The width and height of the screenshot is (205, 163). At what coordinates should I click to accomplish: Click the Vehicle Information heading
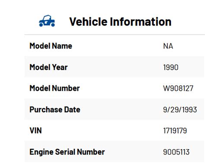[x=120, y=22]
